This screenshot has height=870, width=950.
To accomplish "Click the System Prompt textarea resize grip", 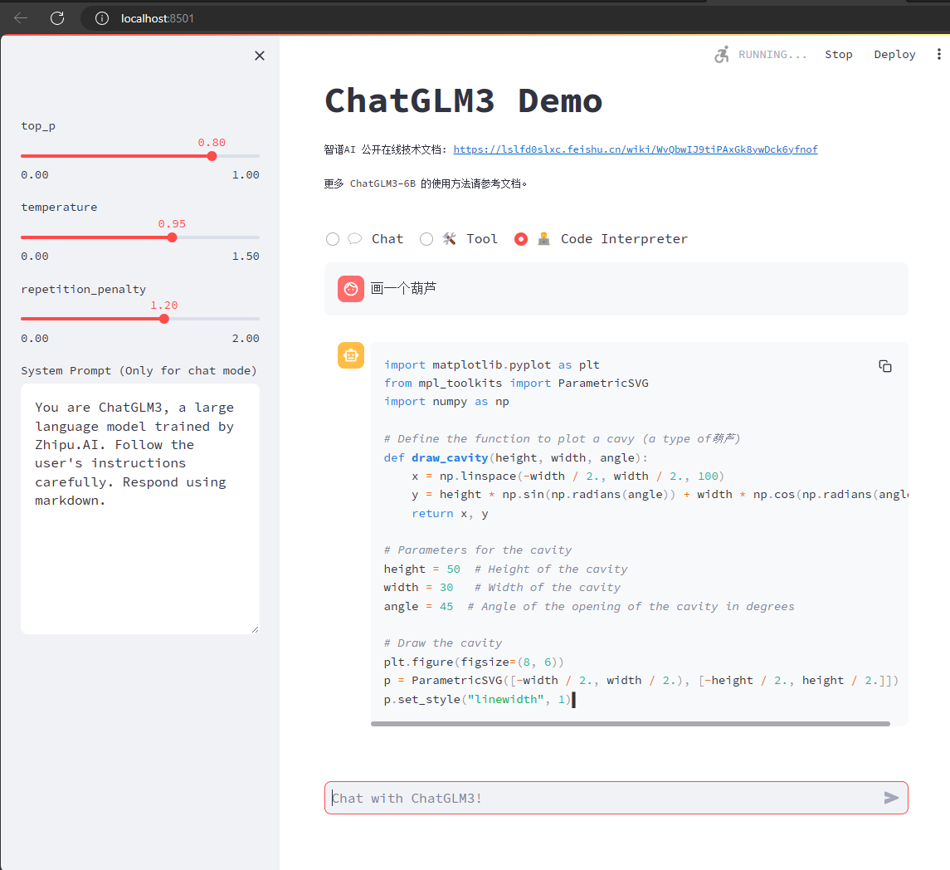I will pos(255,629).
